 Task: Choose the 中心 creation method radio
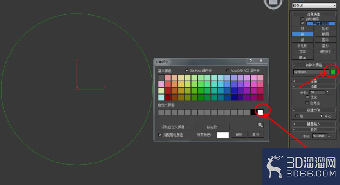[321, 116]
